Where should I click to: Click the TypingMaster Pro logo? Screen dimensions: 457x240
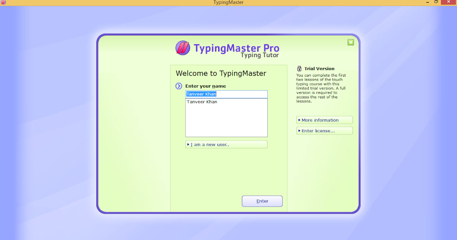183,48
